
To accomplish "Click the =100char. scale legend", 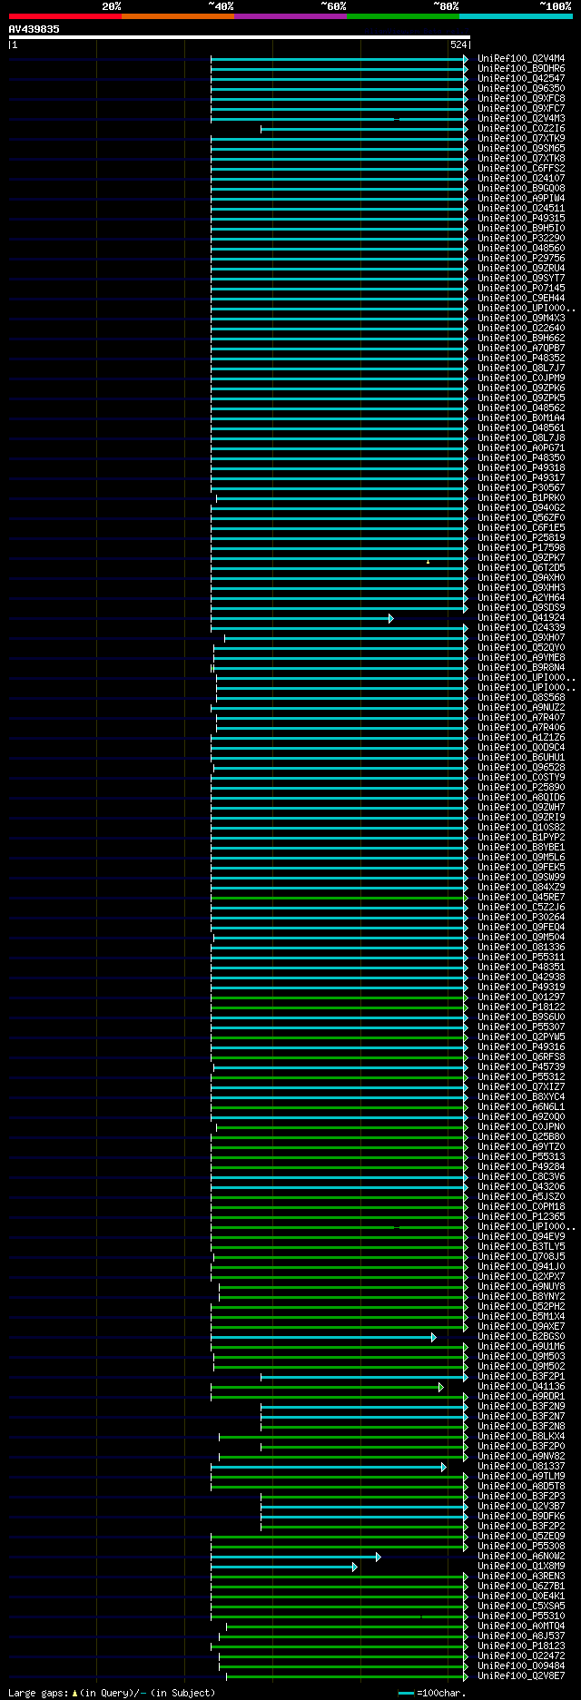I will click(432, 1693).
